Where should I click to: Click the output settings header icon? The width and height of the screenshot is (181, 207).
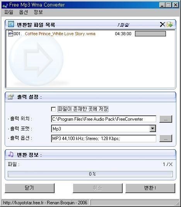11,97
